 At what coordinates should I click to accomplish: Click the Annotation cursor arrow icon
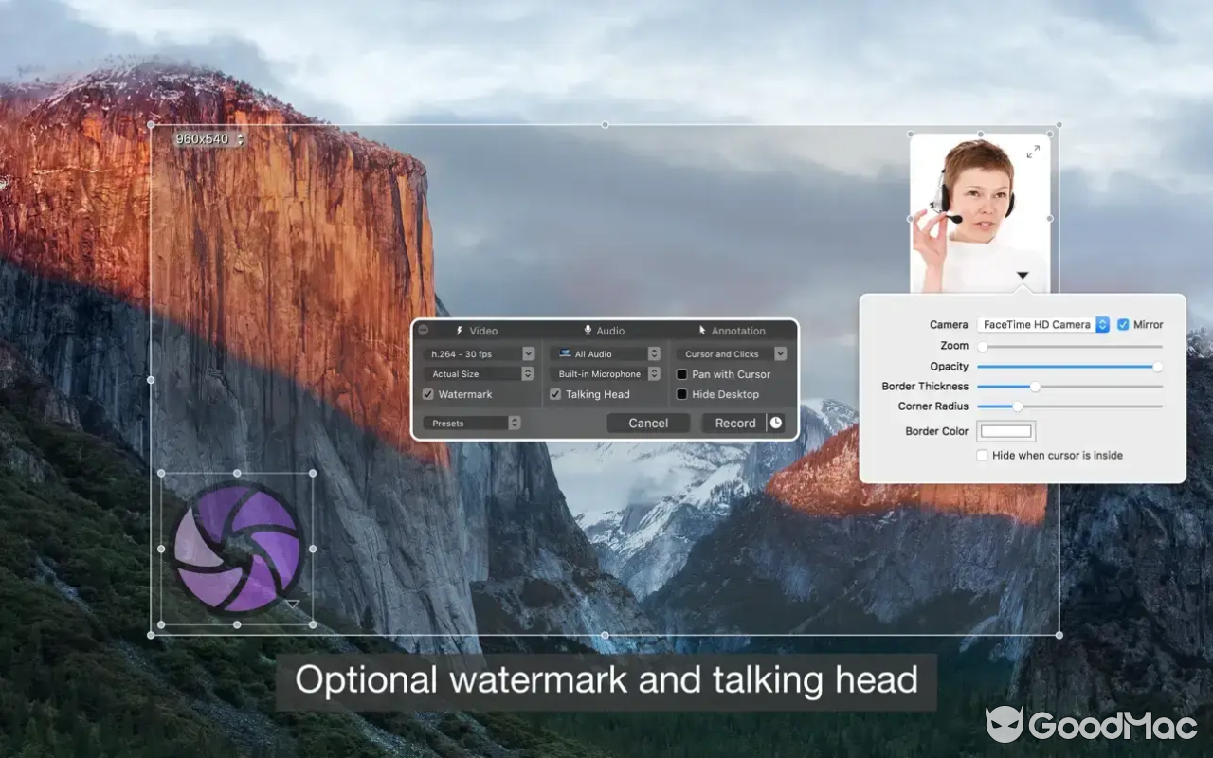tap(703, 331)
